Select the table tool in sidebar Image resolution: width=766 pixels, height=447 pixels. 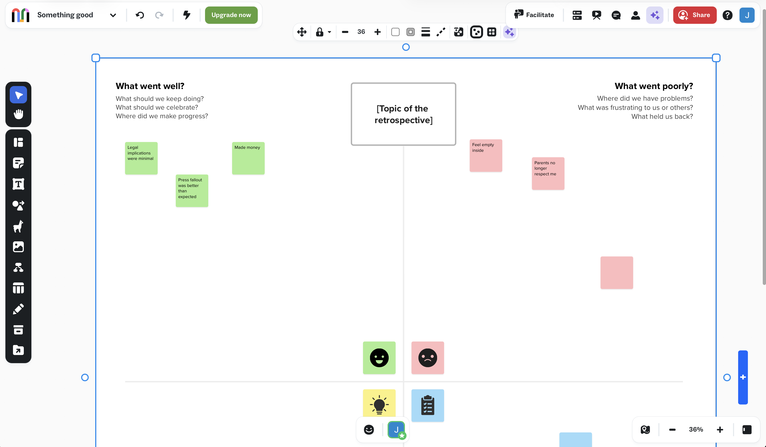point(18,288)
